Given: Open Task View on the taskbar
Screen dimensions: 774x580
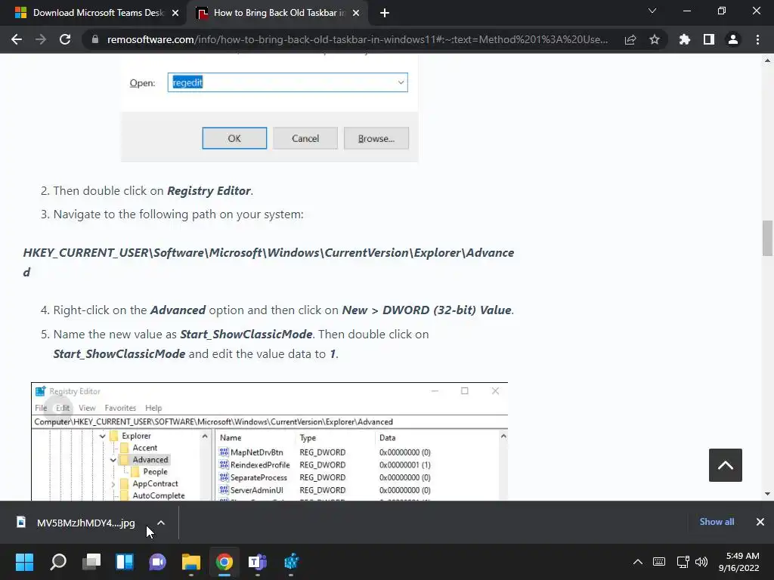Looking at the screenshot, I should click(91, 562).
